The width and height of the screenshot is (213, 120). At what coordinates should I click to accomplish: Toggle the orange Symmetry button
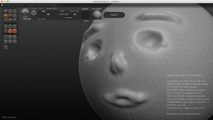click(15, 31)
